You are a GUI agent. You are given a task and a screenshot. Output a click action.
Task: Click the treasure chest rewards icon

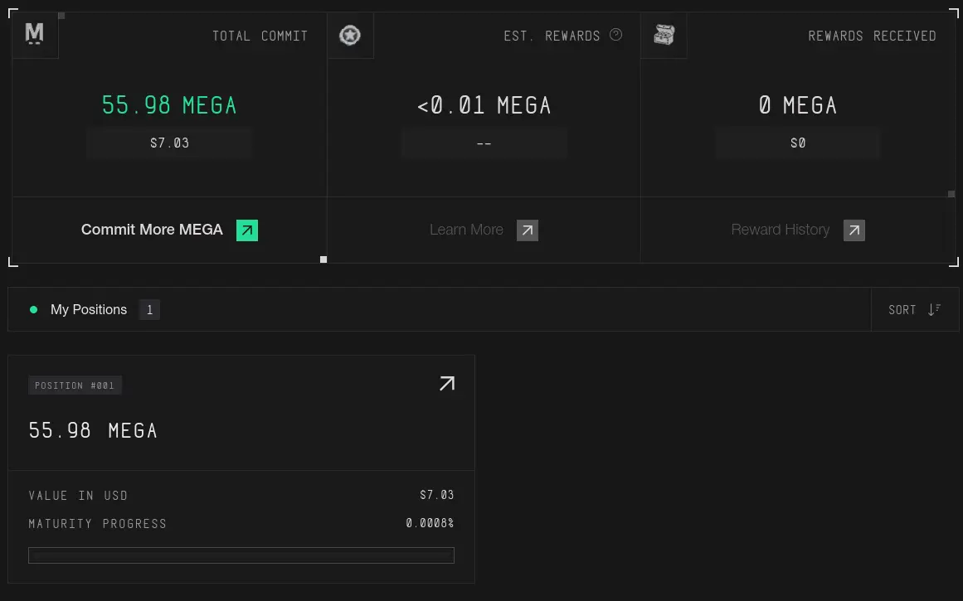tap(664, 35)
